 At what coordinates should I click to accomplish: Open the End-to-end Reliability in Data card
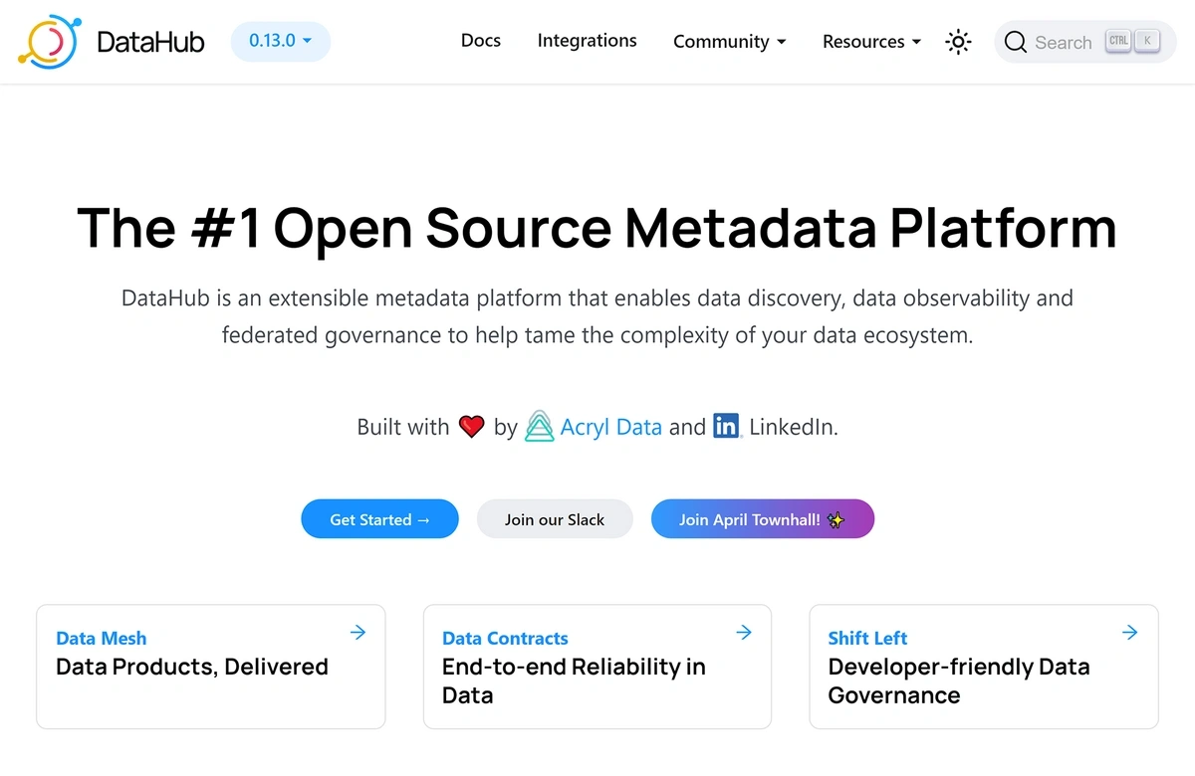click(x=597, y=667)
